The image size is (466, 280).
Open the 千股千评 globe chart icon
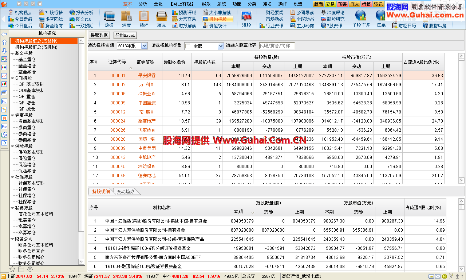tap(361, 19)
